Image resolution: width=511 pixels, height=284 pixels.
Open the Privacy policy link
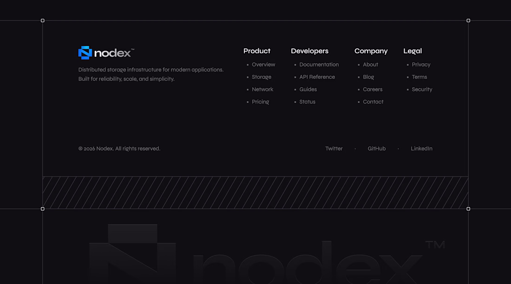pos(421,65)
